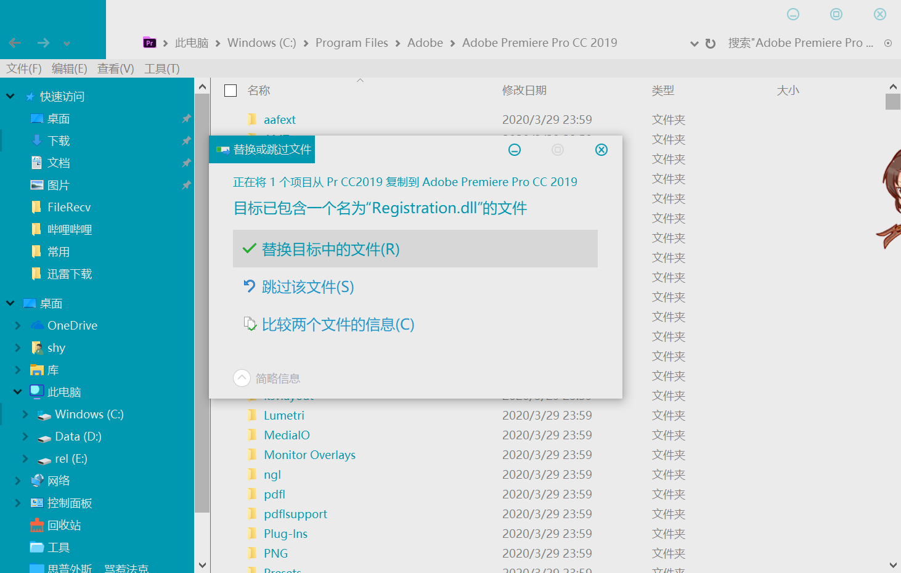Open the Plug-Ins folder

(285, 534)
